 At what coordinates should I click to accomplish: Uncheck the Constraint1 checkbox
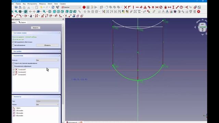[x=14, y=69]
